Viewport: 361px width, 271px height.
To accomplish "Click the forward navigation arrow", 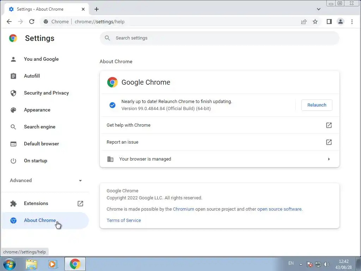I will [20, 22].
